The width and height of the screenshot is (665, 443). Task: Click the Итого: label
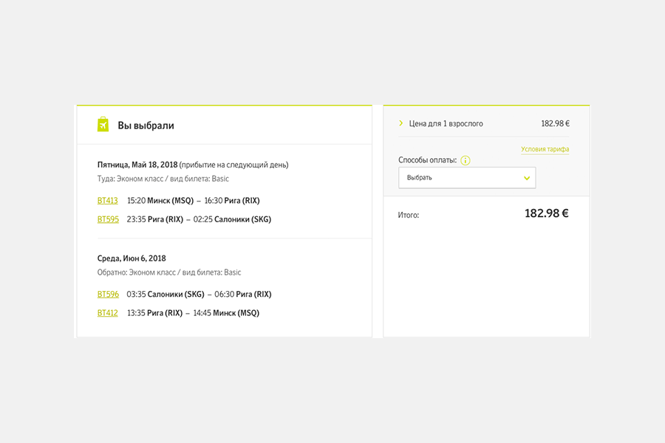pyautogui.click(x=409, y=215)
